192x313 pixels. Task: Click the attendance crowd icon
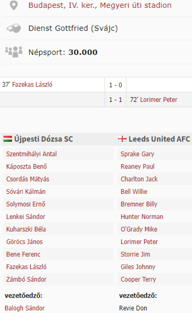click(x=14, y=52)
